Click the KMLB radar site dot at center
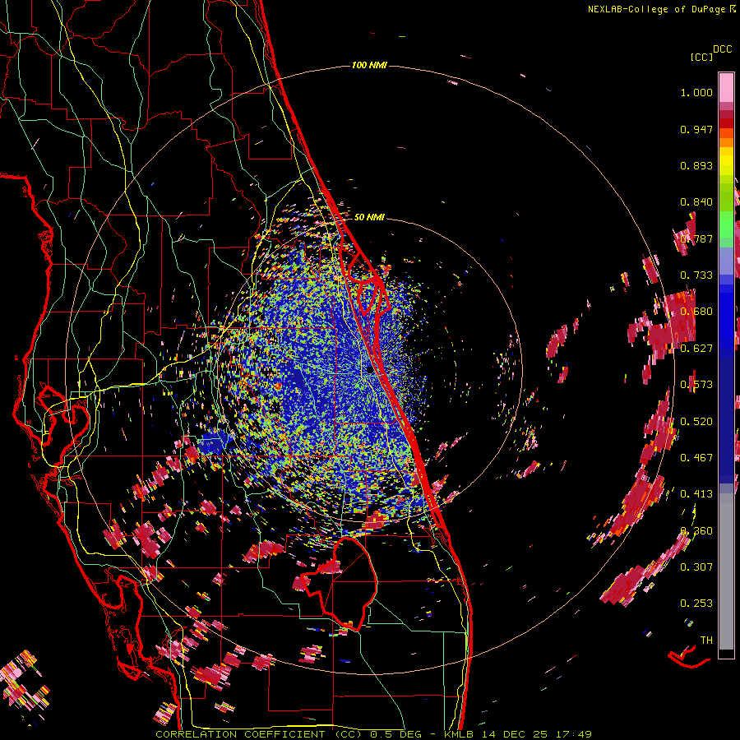 369,370
